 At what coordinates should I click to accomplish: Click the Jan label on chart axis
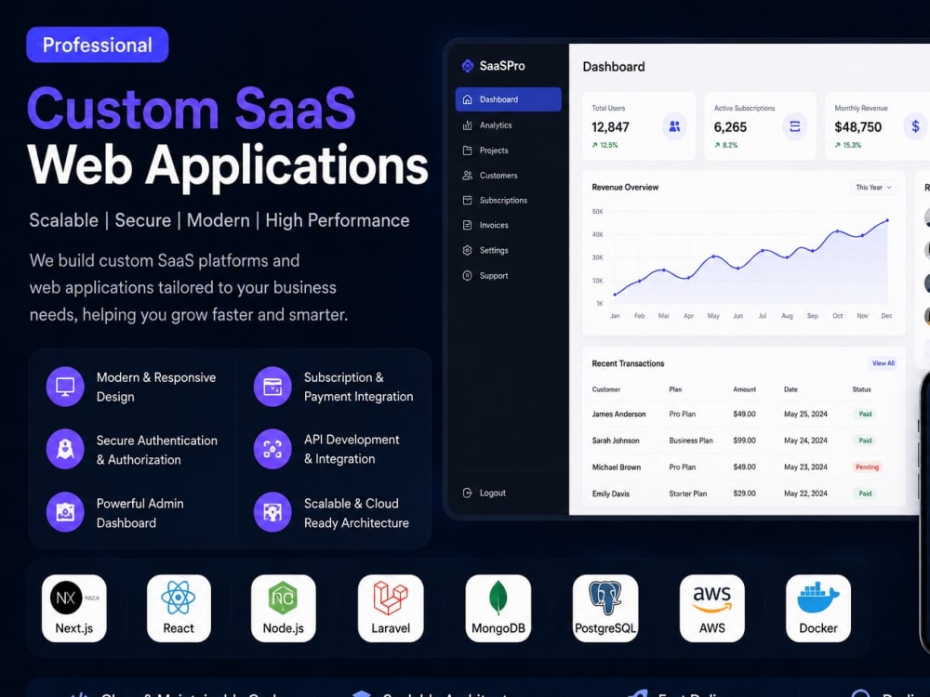click(x=615, y=316)
